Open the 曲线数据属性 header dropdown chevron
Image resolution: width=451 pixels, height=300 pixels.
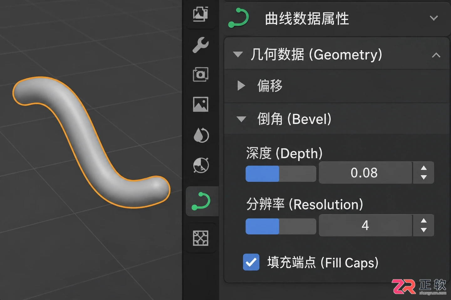[434, 18]
